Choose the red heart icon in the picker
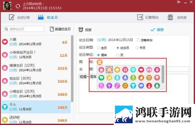 pyautogui.click(x=141, y=70)
